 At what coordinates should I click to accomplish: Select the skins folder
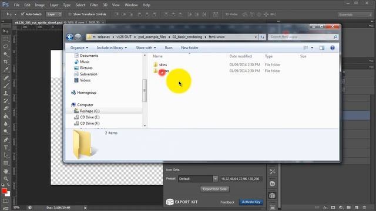(163, 64)
